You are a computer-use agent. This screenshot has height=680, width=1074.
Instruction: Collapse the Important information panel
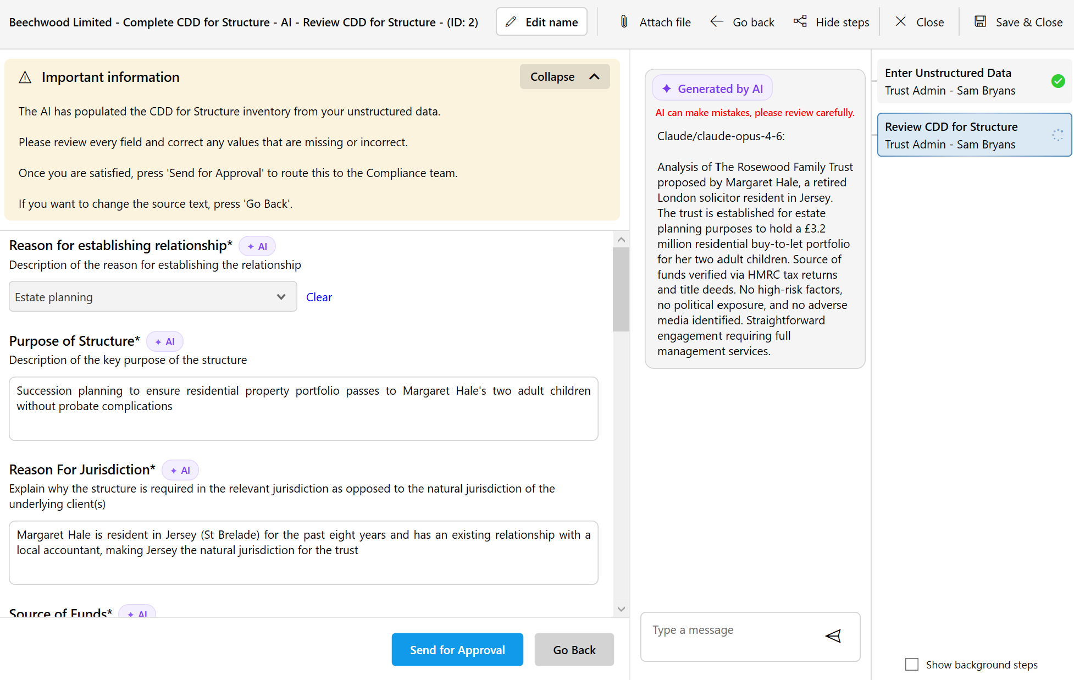tap(564, 76)
